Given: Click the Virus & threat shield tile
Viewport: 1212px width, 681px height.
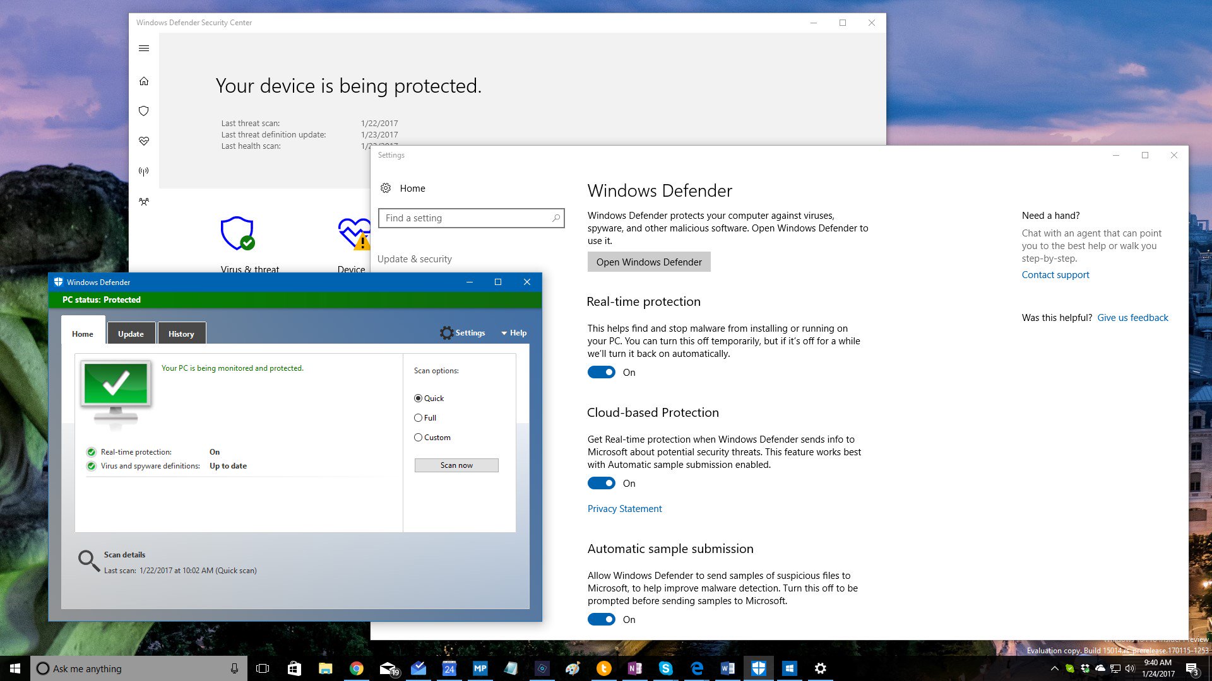Looking at the screenshot, I should tap(237, 234).
